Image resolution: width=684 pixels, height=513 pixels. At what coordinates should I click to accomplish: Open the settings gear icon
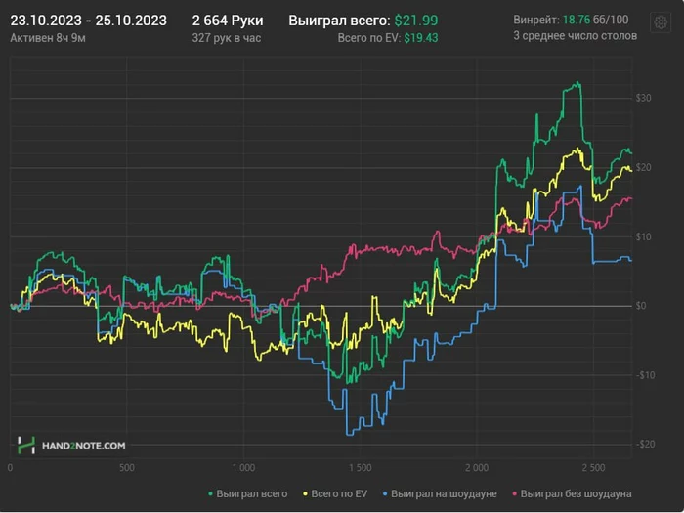pyautogui.click(x=660, y=21)
